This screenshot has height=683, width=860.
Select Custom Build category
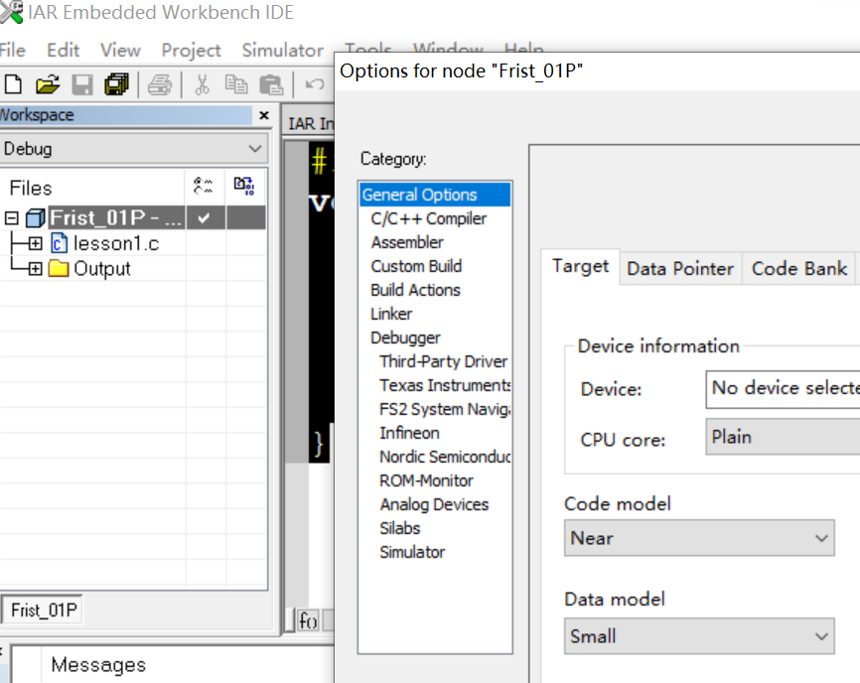click(x=416, y=266)
